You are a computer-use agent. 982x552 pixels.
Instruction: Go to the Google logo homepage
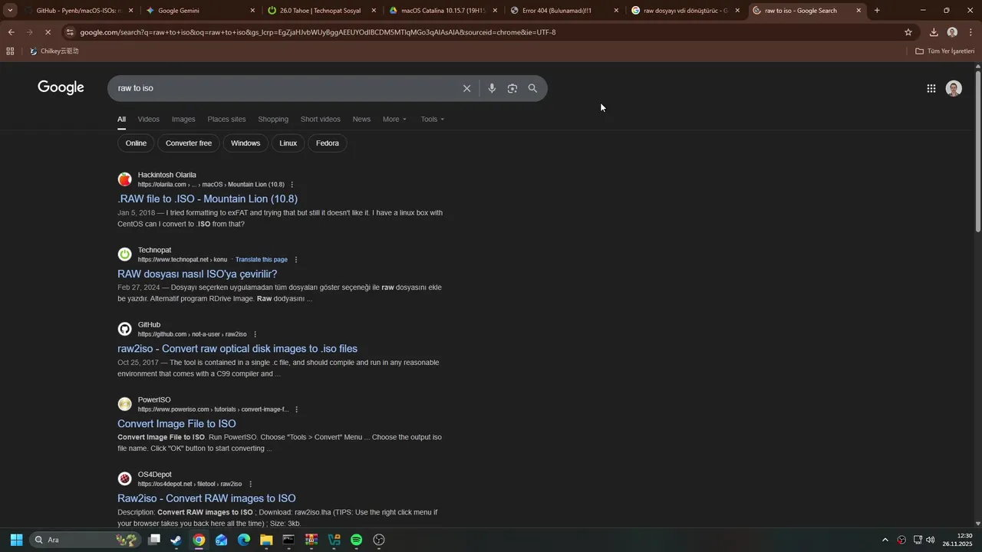61,87
